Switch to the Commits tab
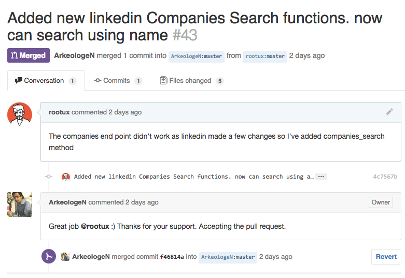 pyautogui.click(x=118, y=81)
